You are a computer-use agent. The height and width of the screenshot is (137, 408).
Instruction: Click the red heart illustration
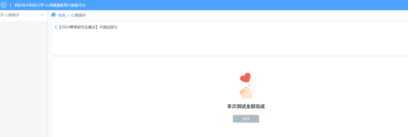tap(245, 78)
